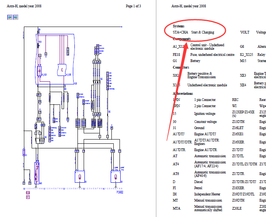Click 'K1_X125' in the Components list
This screenshot has height=217, width=266.
[246, 55]
